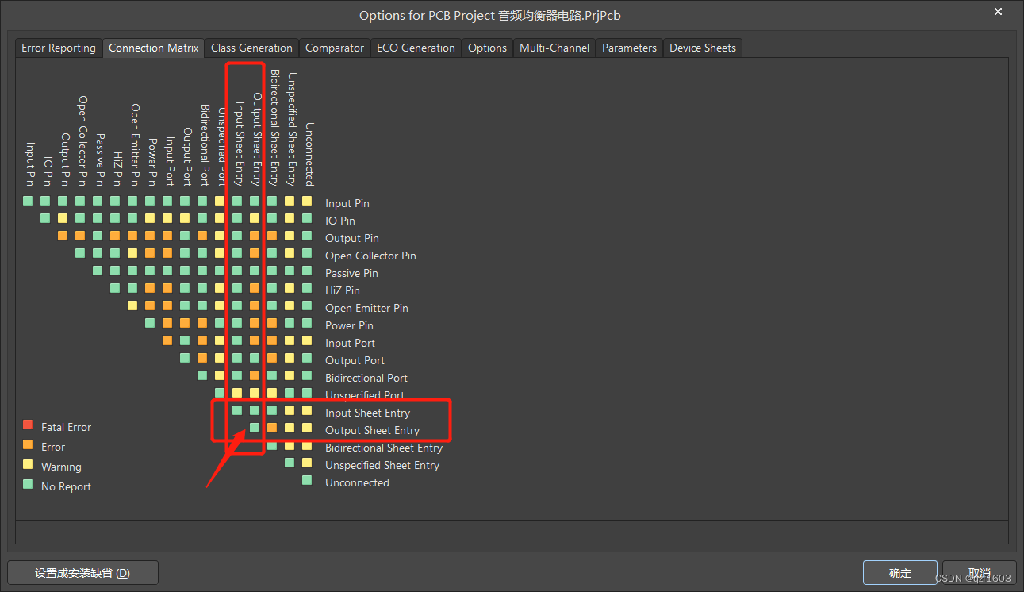Click the HiZ Pin versus Input Pin cell

click(115, 202)
